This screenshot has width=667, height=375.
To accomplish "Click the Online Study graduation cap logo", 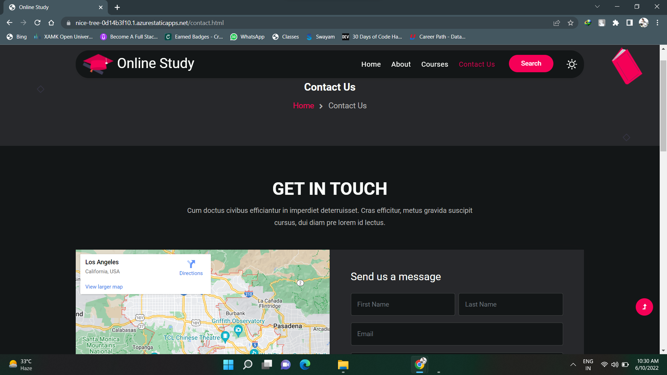I will [98, 64].
